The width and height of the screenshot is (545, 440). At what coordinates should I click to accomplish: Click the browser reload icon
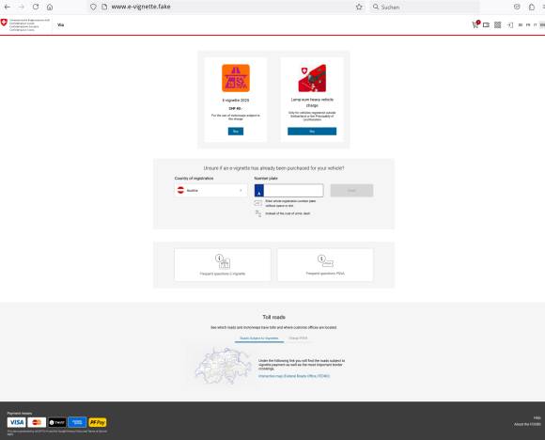[36, 7]
